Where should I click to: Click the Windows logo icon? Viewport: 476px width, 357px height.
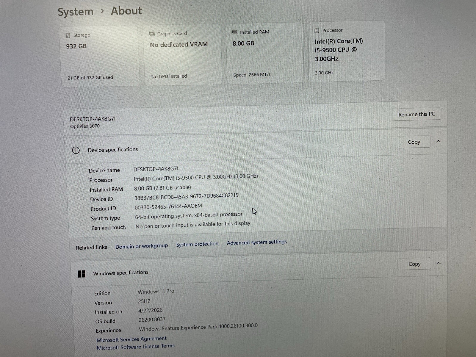[x=82, y=274]
